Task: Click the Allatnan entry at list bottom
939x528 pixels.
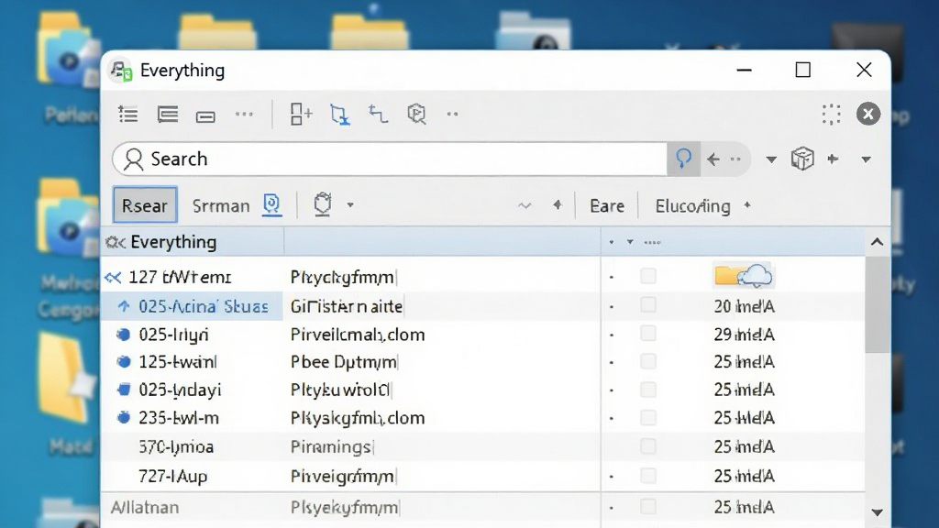Action: (145, 508)
